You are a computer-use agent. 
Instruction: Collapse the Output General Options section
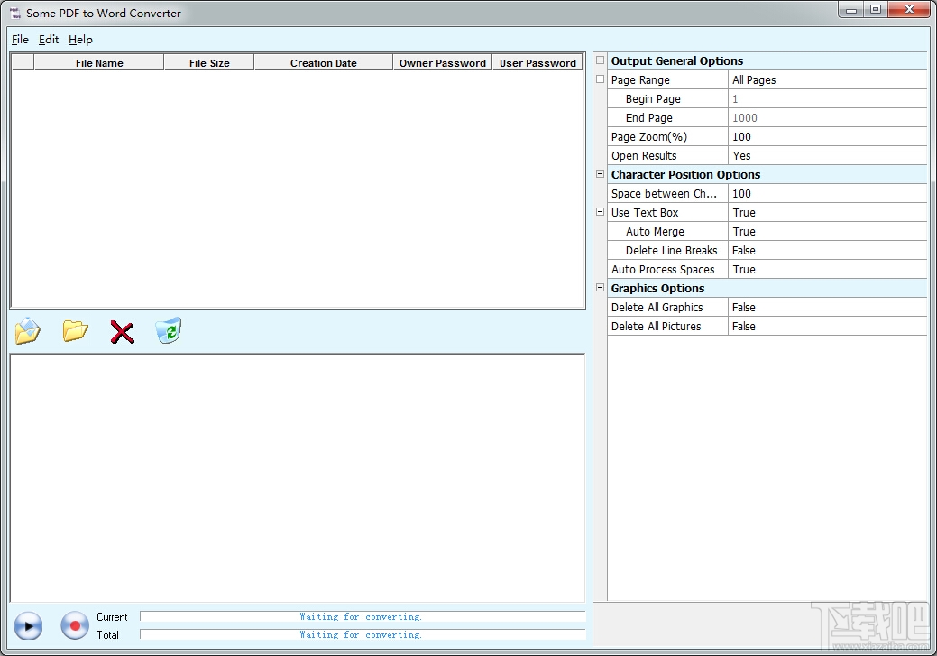tap(600, 60)
